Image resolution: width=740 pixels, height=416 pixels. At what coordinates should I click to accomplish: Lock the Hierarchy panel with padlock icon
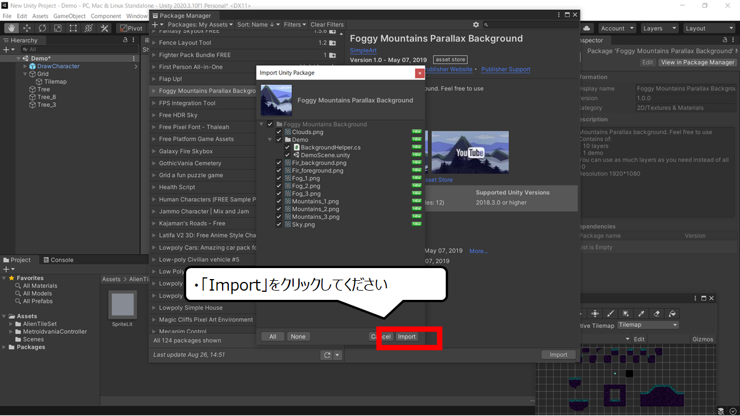click(x=125, y=40)
